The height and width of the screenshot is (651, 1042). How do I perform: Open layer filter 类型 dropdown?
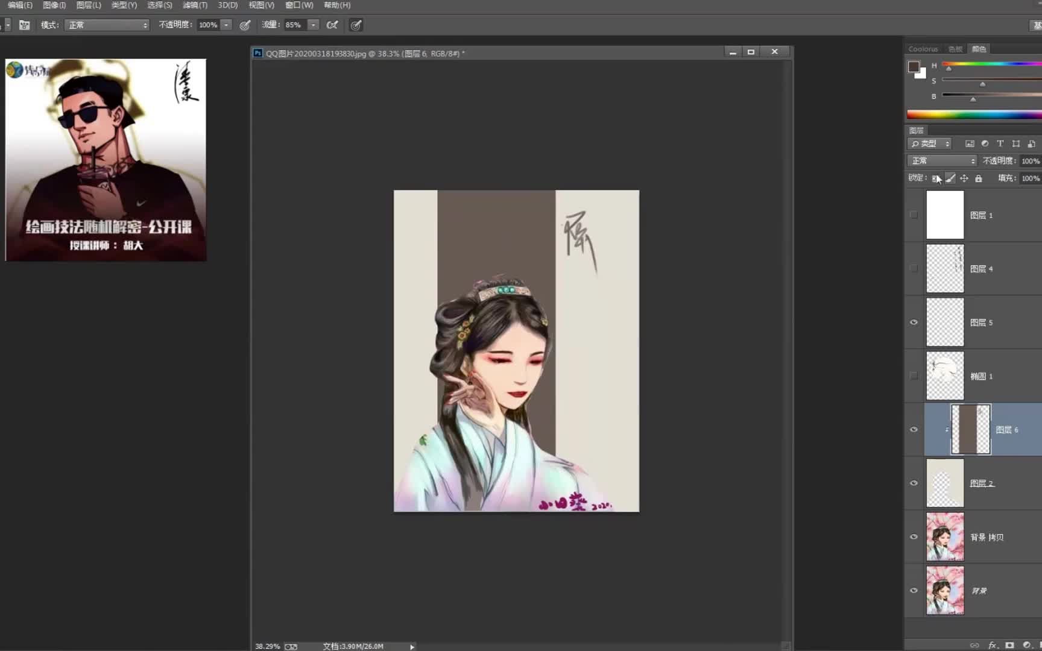tap(929, 143)
